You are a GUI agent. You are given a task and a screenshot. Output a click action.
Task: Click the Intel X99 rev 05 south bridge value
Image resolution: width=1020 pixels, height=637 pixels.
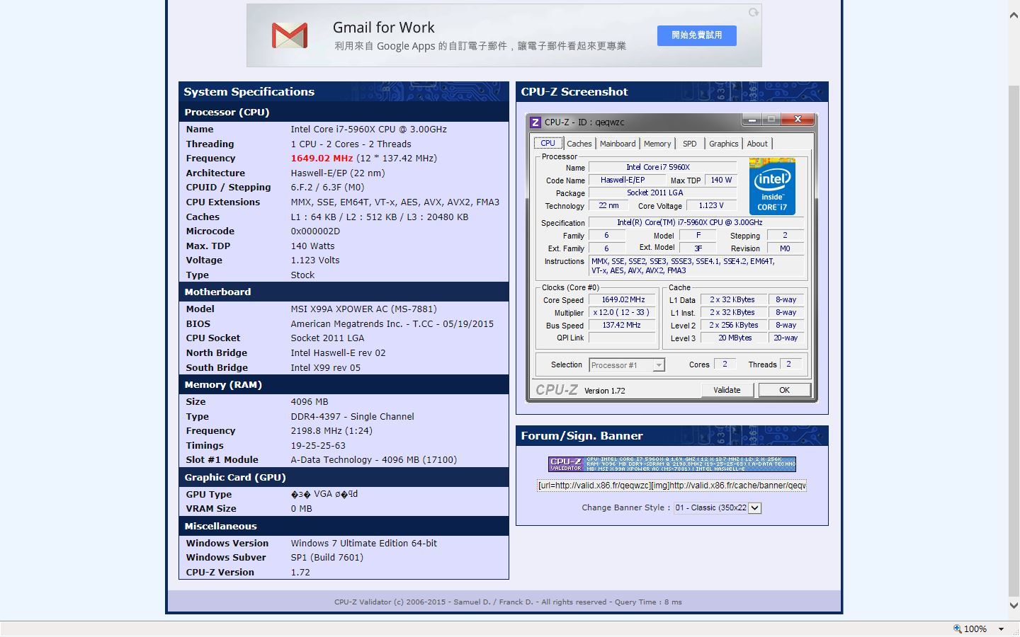(325, 368)
